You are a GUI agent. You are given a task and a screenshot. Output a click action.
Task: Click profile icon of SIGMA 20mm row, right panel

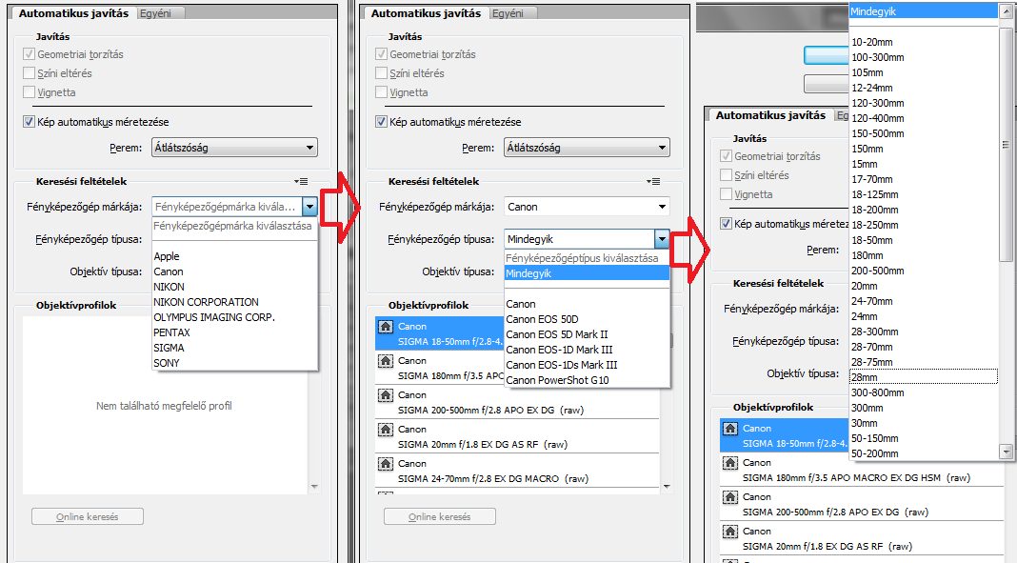730,532
